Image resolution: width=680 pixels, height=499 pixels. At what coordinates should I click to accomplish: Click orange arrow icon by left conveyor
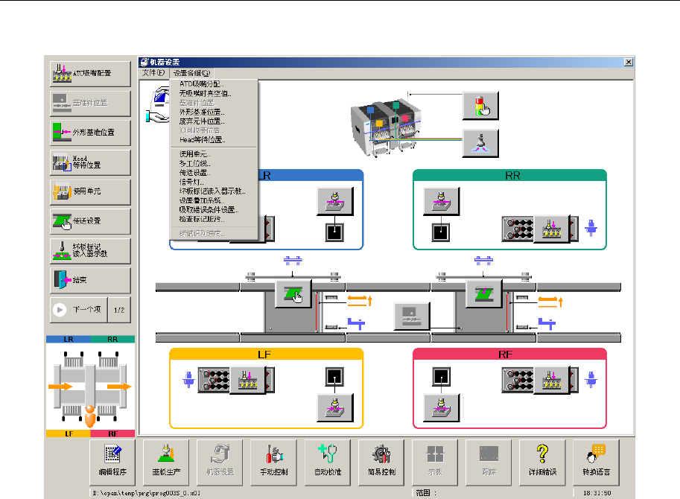pos(360,301)
